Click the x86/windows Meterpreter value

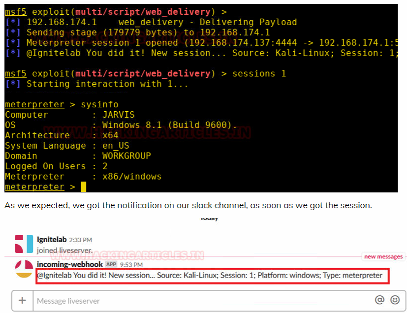132,177
